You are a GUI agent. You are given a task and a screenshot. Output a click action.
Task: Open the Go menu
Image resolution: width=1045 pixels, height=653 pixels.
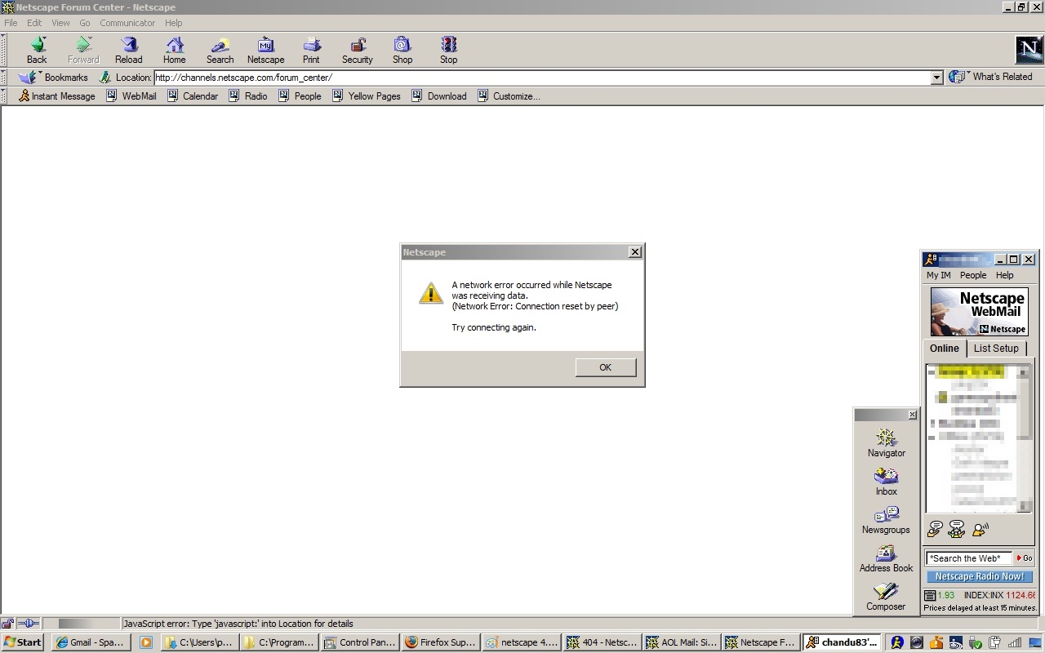click(x=85, y=23)
